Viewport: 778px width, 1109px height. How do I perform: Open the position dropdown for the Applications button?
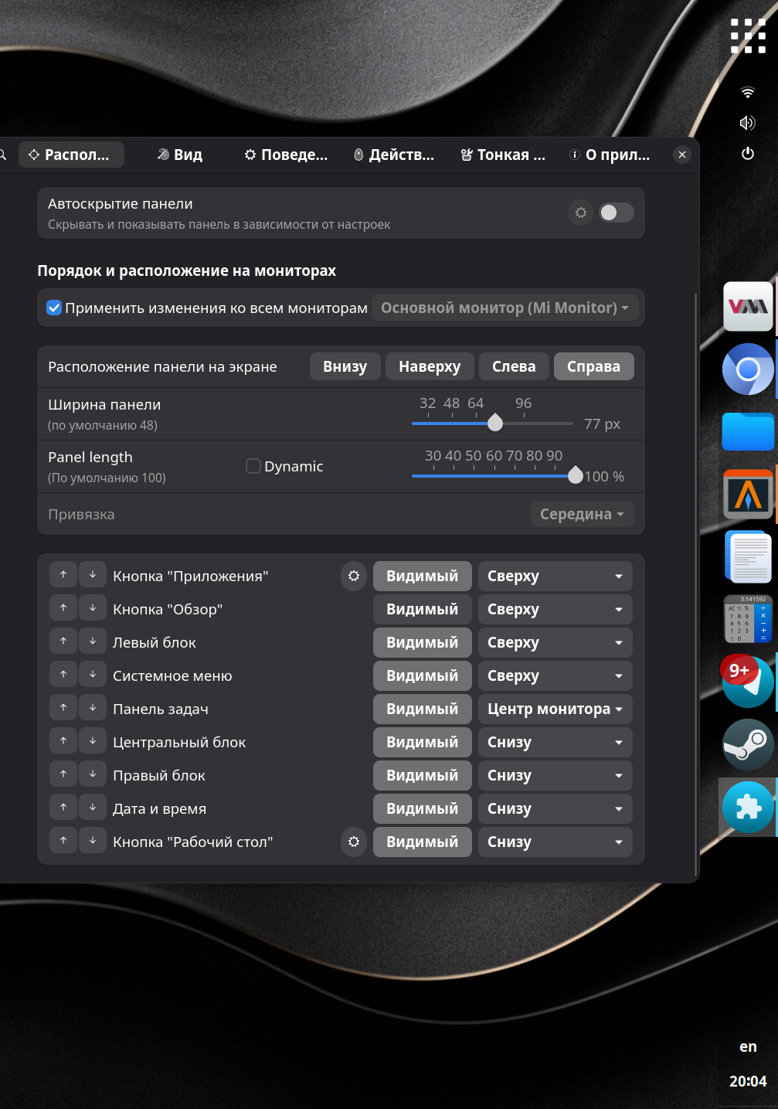[555, 576]
